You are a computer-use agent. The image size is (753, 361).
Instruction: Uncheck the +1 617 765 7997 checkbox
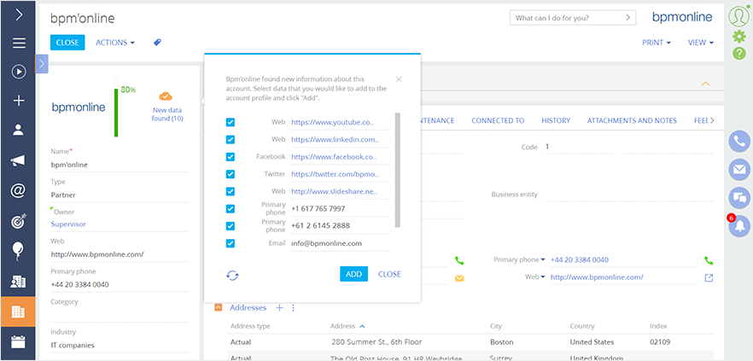231,209
